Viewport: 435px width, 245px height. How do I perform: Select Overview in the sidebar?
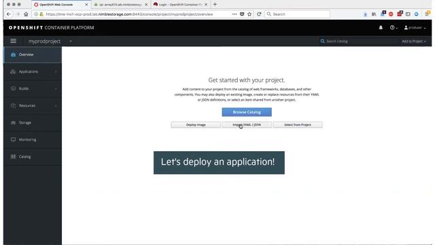tap(33, 54)
